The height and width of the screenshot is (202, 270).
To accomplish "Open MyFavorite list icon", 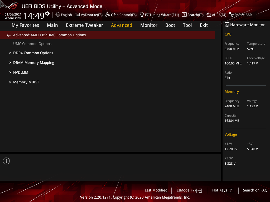I will tap(77, 15).
